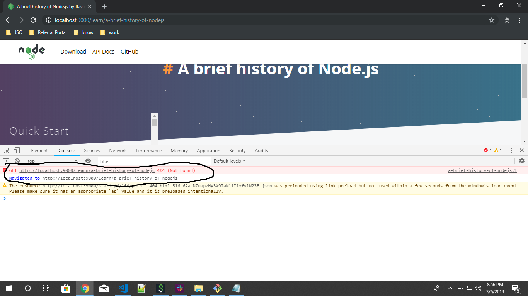Open the Windows Start menu
Image resolution: width=528 pixels, height=296 pixels.
[9, 288]
